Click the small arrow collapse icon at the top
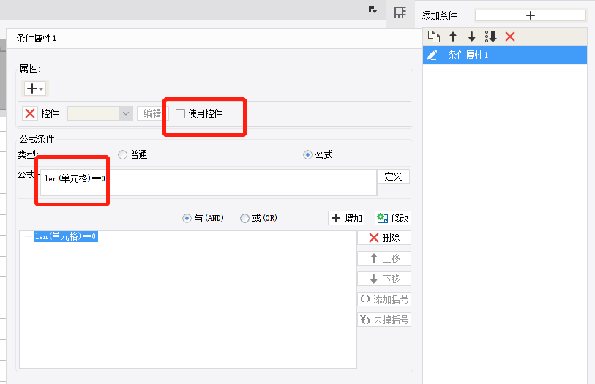 373,10
